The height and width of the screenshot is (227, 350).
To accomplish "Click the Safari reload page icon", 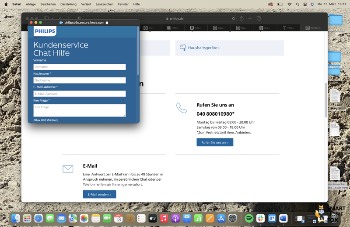I will [234, 19].
